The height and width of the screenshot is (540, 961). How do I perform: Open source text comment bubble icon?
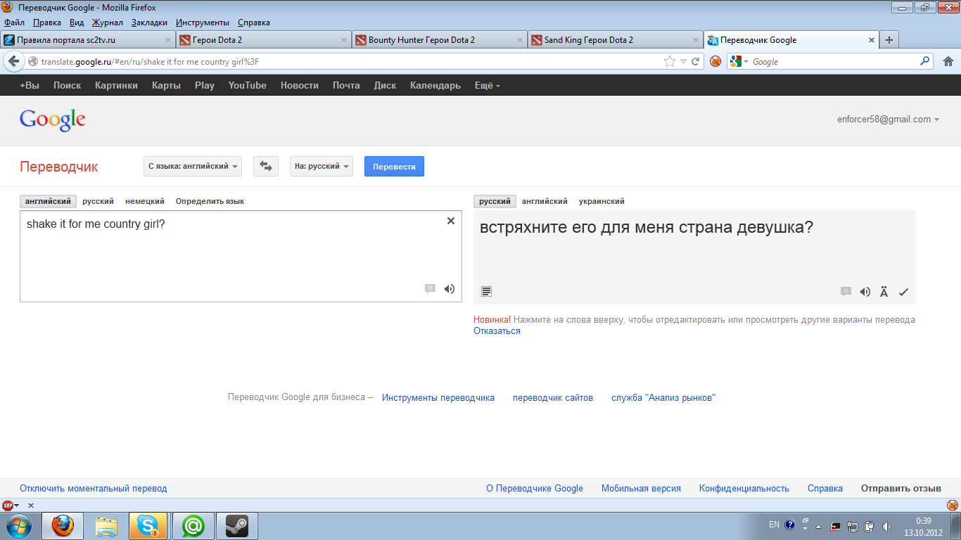[x=430, y=289]
